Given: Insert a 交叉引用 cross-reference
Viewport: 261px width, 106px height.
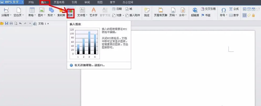Looking at the screenshot, I should (208, 9).
